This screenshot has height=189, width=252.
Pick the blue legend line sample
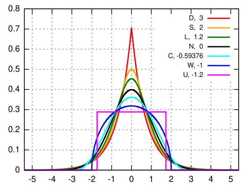coord(218,66)
